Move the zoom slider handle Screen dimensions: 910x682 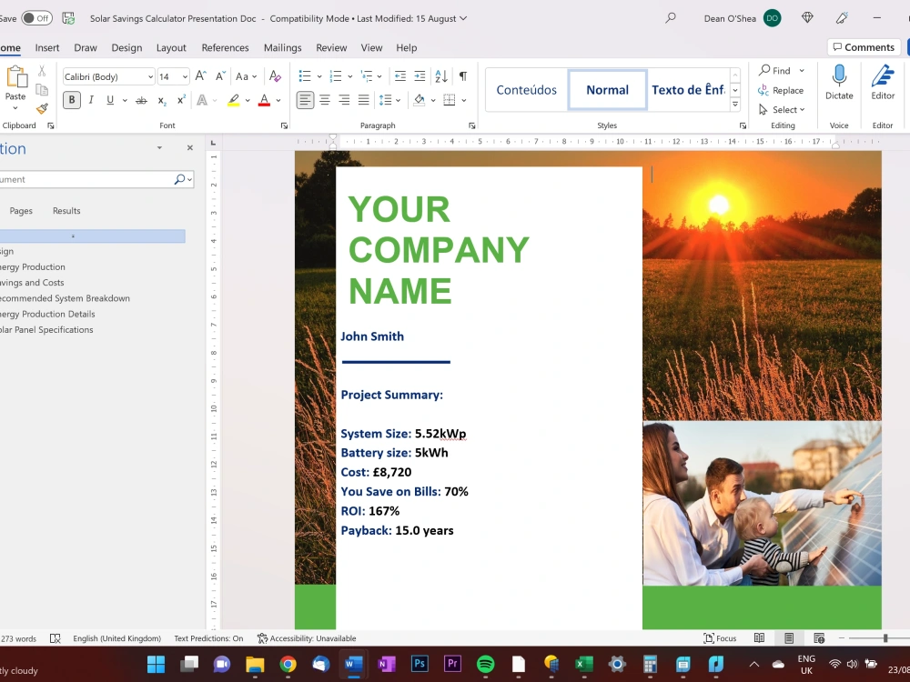tap(885, 638)
